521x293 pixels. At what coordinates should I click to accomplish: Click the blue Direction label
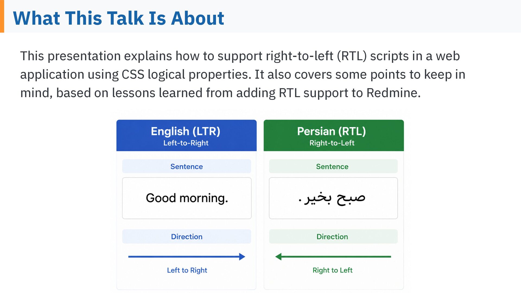pos(187,236)
